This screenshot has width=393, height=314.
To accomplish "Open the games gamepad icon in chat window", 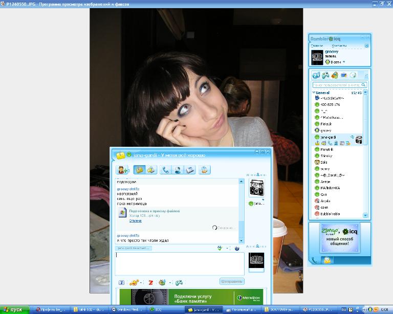I will 179,283.
